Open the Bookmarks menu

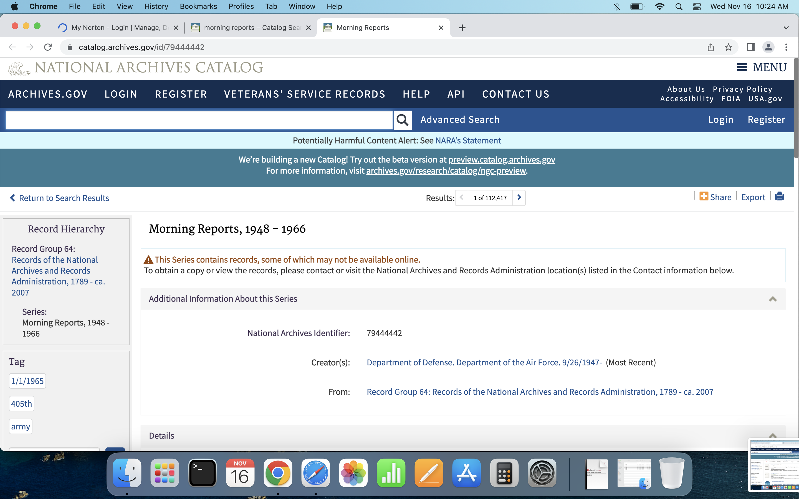point(198,7)
